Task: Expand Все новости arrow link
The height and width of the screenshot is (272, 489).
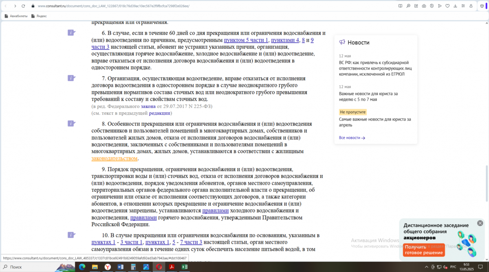Action: tap(352, 138)
